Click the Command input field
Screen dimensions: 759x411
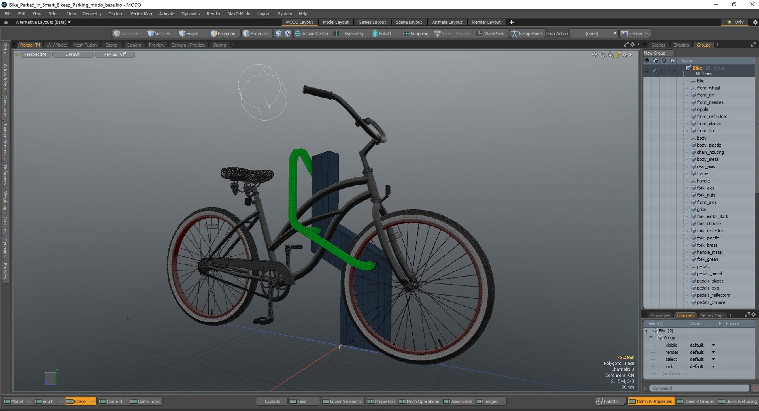pyautogui.click(x=699, y=388)
